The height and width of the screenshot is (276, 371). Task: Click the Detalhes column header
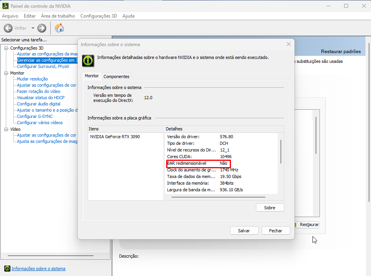click(x=224, y=129)
